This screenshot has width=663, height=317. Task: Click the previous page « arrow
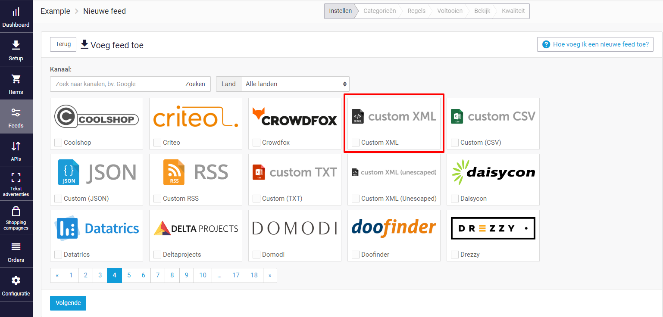[57, 275]
